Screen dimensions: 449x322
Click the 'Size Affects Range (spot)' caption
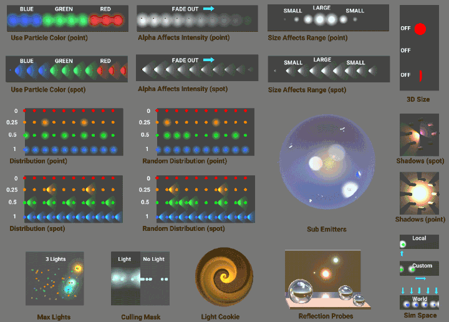307,90
